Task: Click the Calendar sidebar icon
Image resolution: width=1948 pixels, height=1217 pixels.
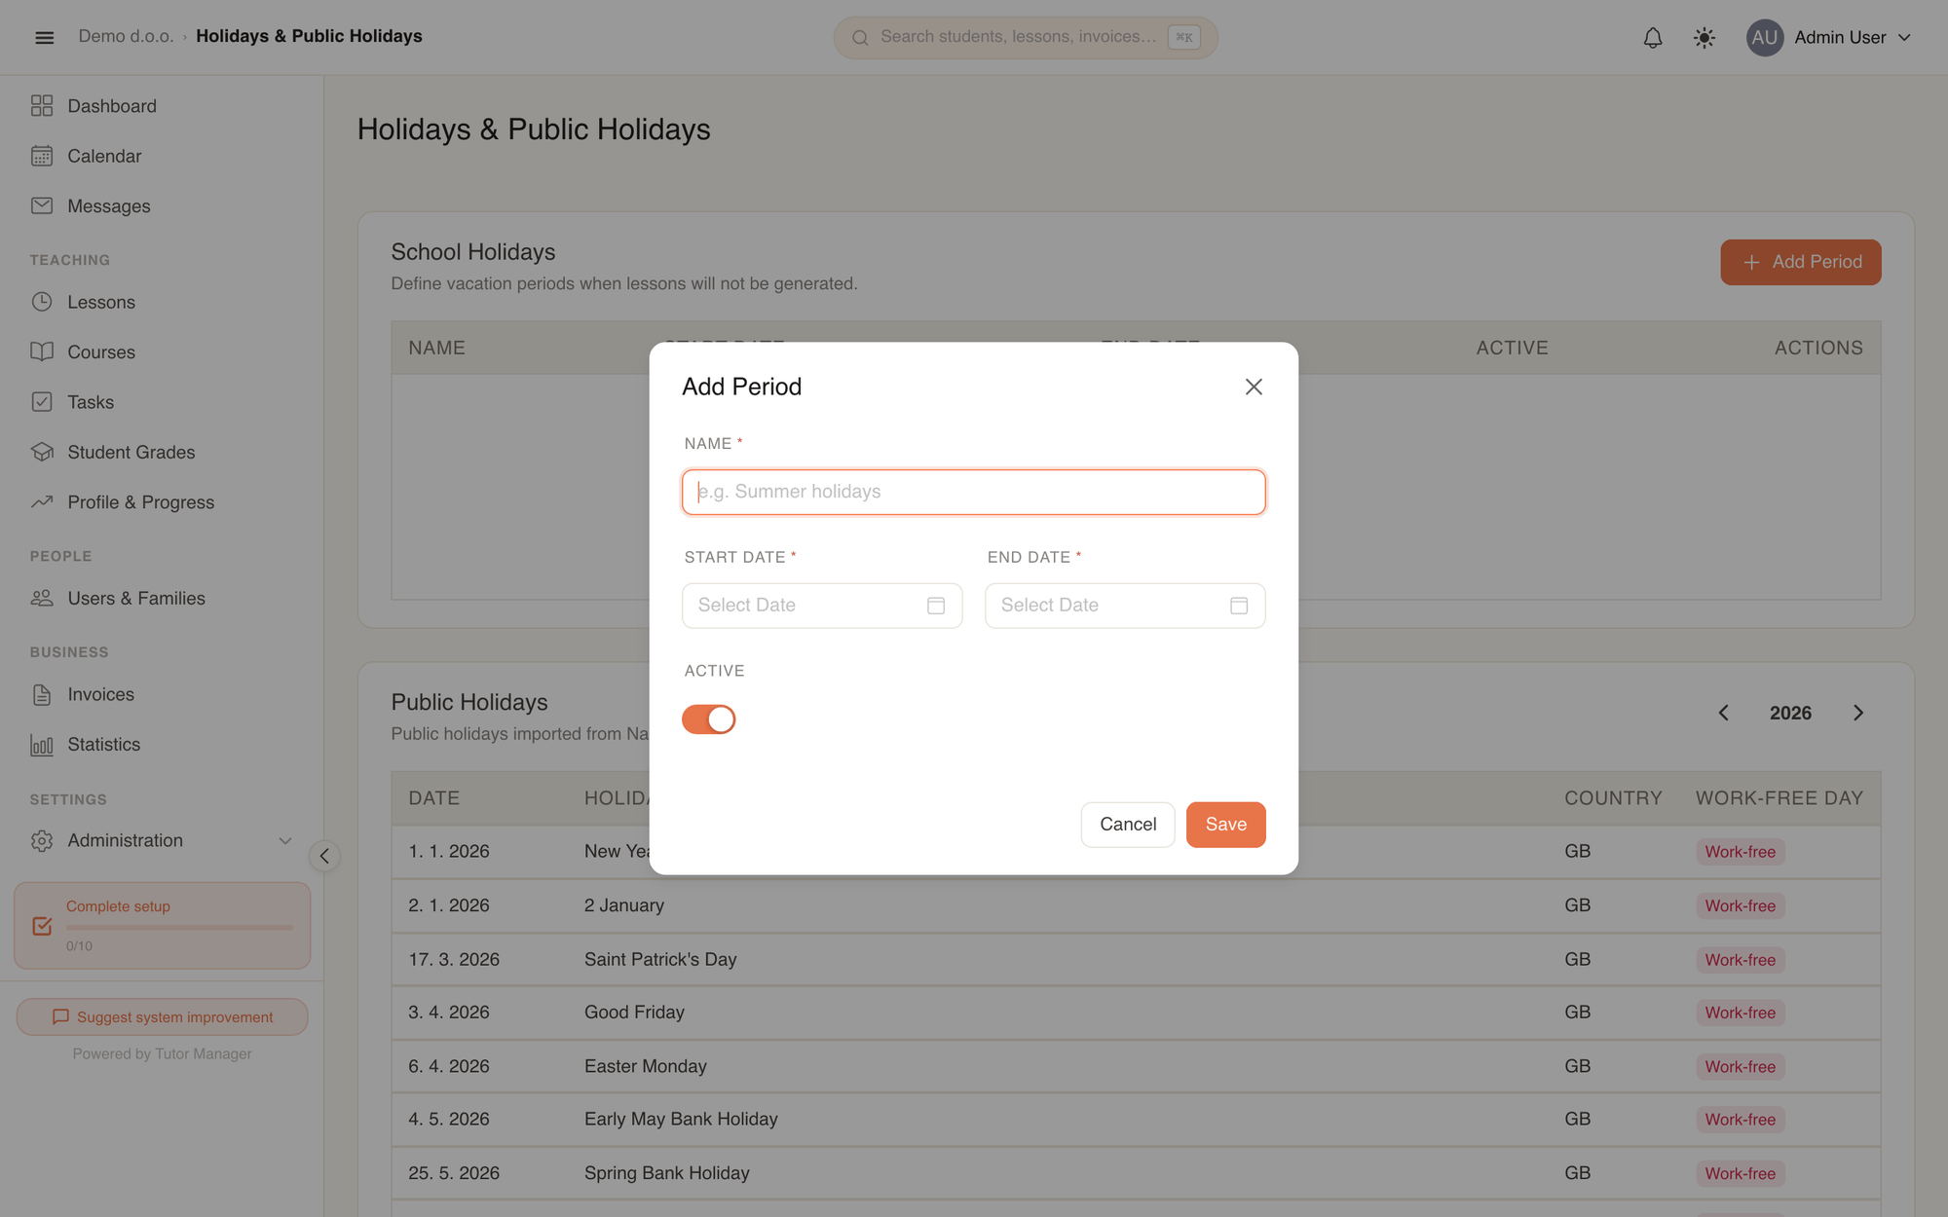Action: 42,156
